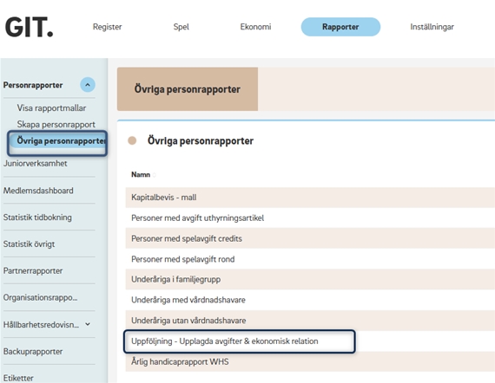
Task: Open Årlig handicaprapport WHS report
Action: [310, 361]
